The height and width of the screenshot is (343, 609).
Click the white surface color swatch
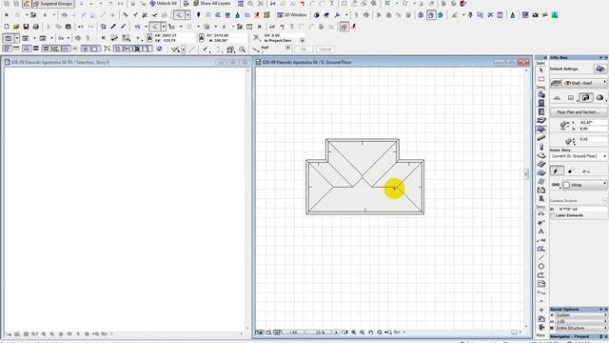pos(567,185)
